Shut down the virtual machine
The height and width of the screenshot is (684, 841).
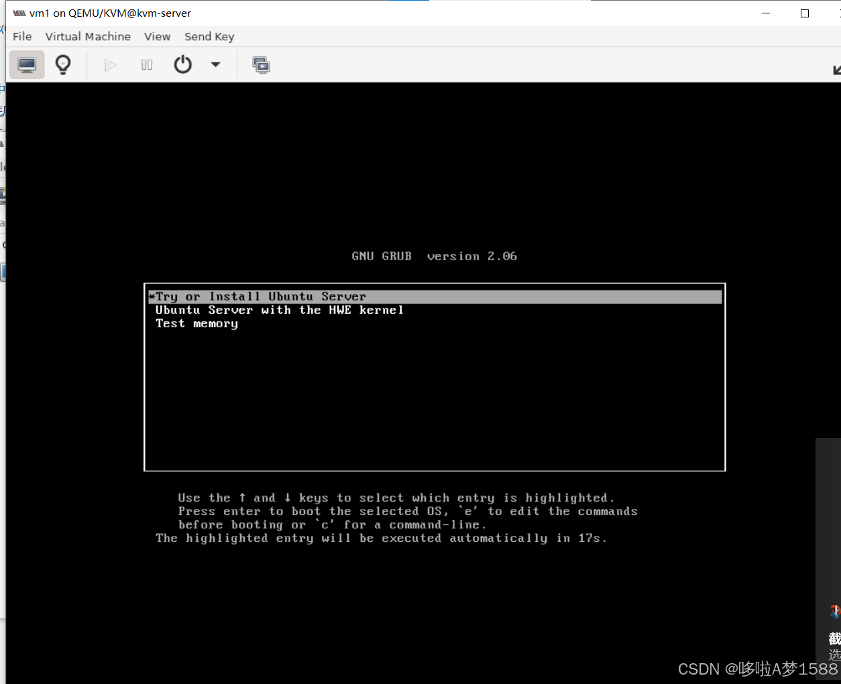[182, 65]
